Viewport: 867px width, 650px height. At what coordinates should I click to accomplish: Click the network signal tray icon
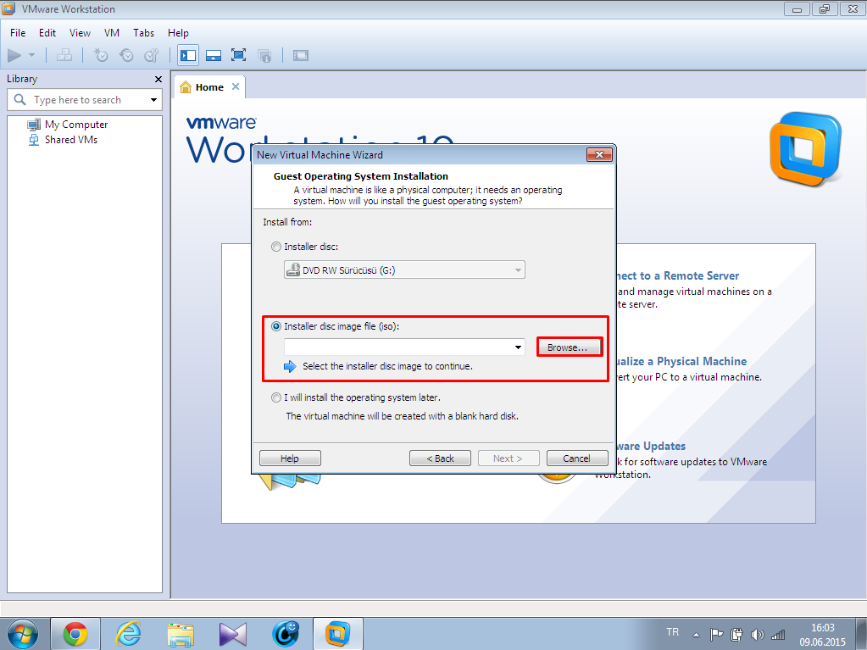point(778,635)
